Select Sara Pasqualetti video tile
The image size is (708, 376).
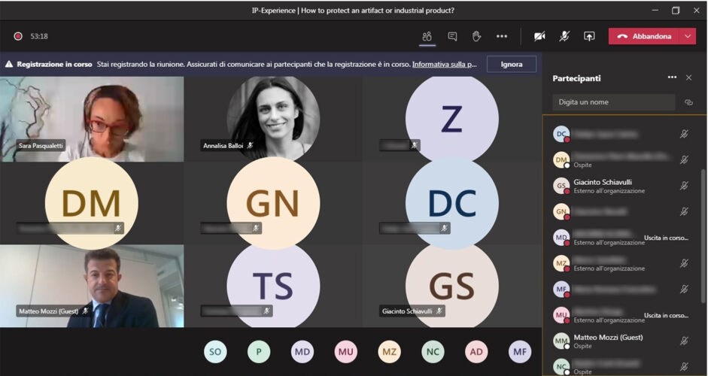[92, 119]
